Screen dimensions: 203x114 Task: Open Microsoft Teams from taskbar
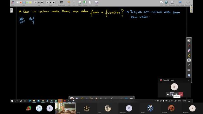(x=60, y=101)
